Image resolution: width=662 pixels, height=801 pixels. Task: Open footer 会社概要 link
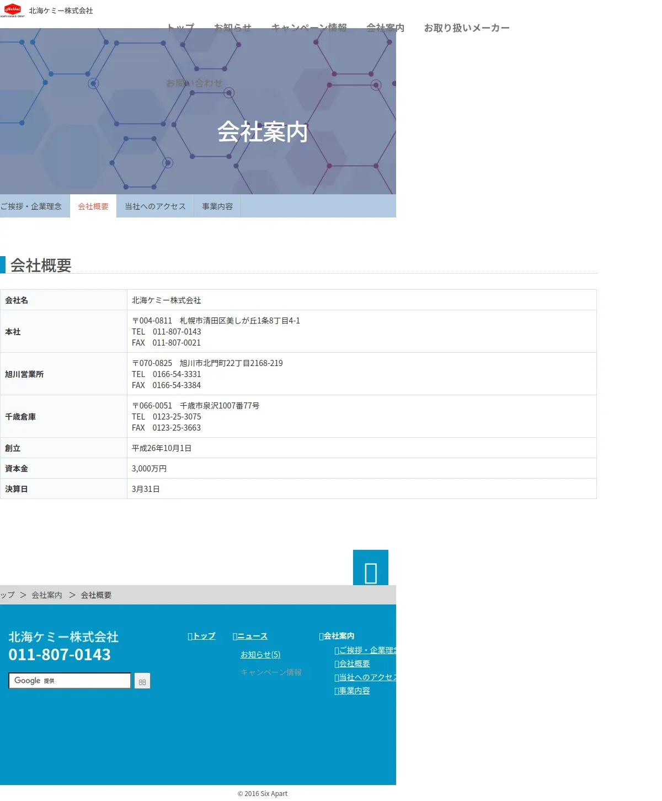[x=352, y=664]
